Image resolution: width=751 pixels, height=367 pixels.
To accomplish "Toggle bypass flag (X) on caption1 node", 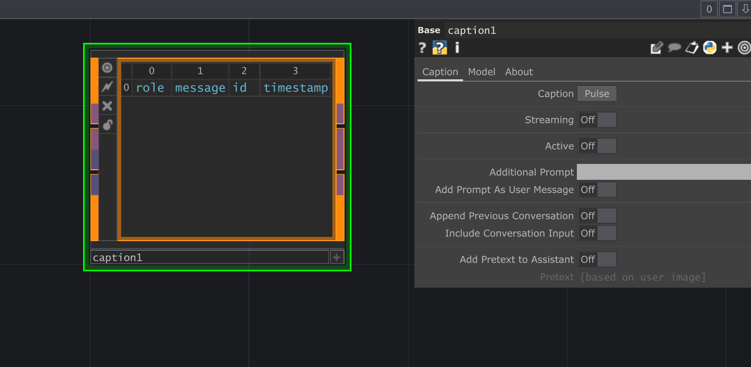I will pos(107,106).
